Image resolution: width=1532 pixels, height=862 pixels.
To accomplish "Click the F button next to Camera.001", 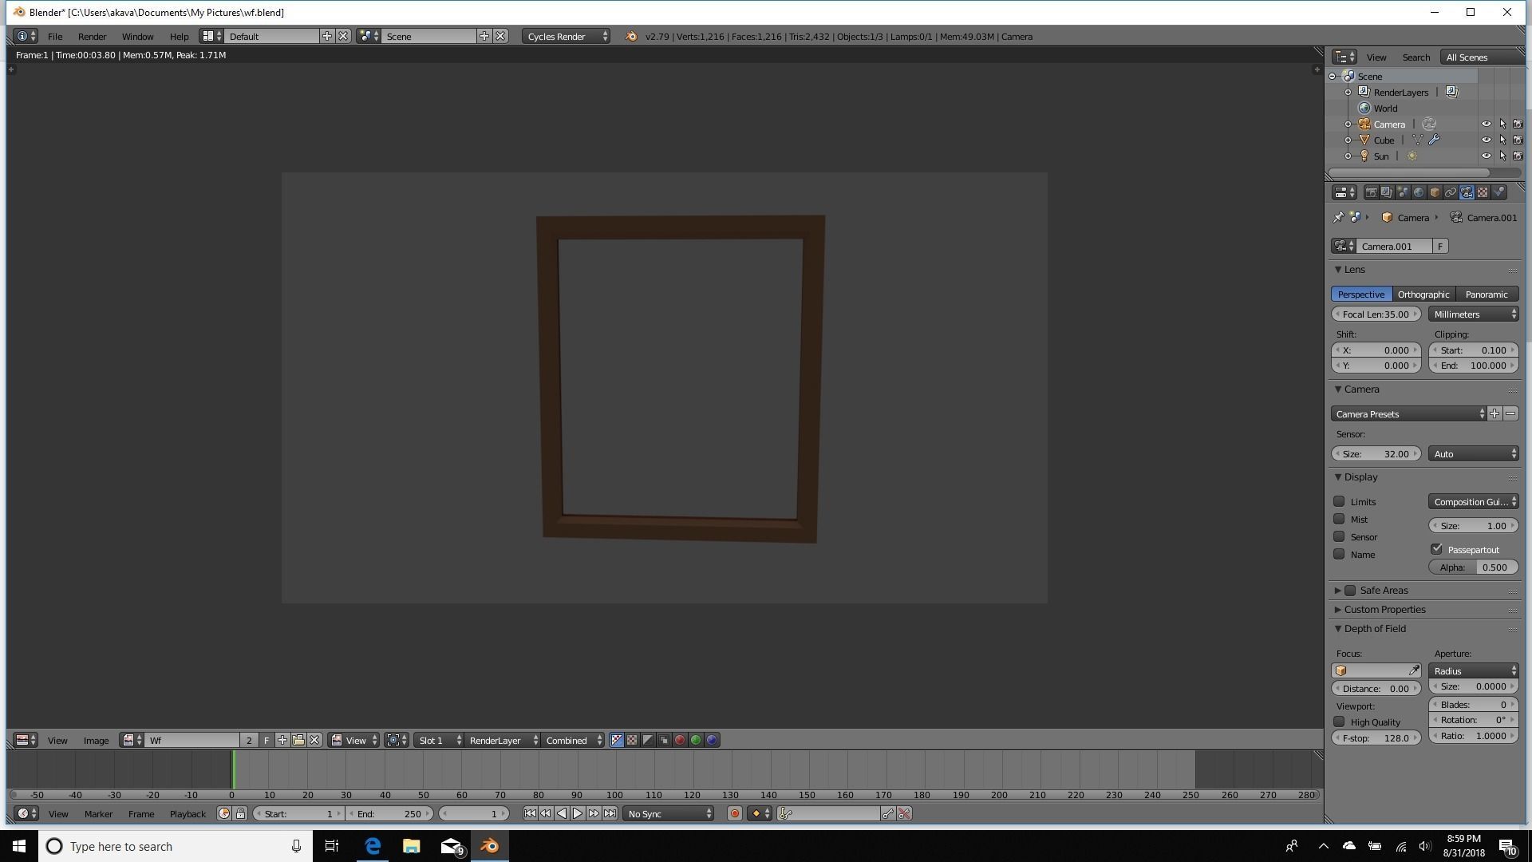I will click(1440, 246).
